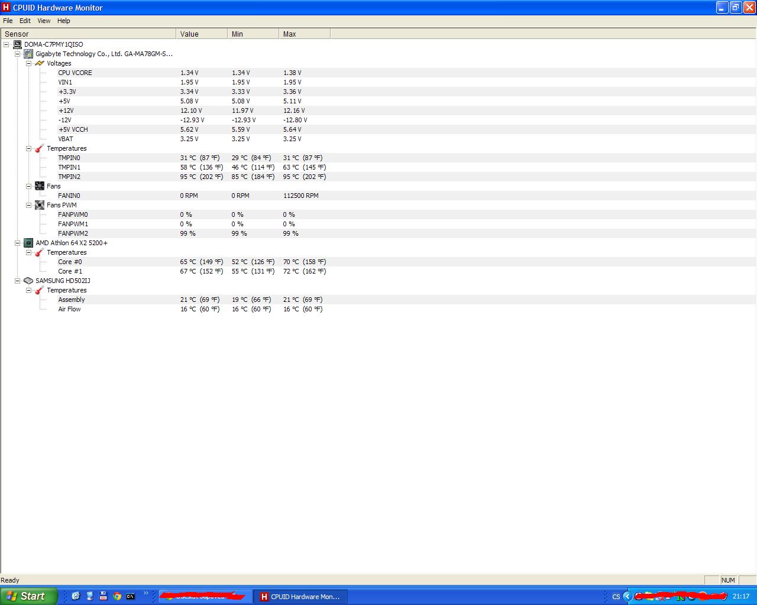The height and width of the screenshot is (605, 757).
Task: Collapse the Fans PWM group
Action: [28, 205]
